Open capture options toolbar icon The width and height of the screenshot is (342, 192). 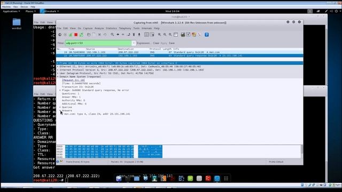click(x=65, y=35)
